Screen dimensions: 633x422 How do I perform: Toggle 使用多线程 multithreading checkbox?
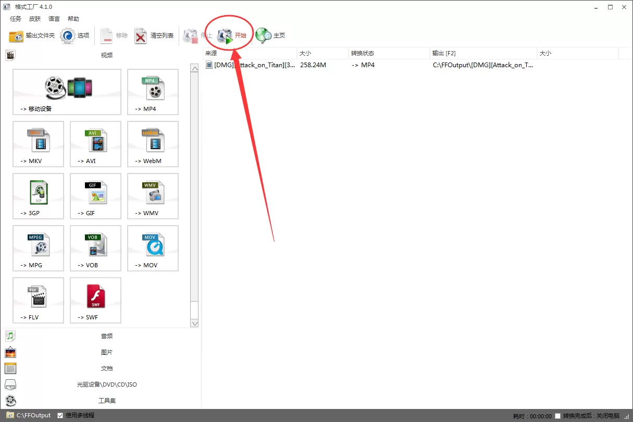(x=60, y=416)
